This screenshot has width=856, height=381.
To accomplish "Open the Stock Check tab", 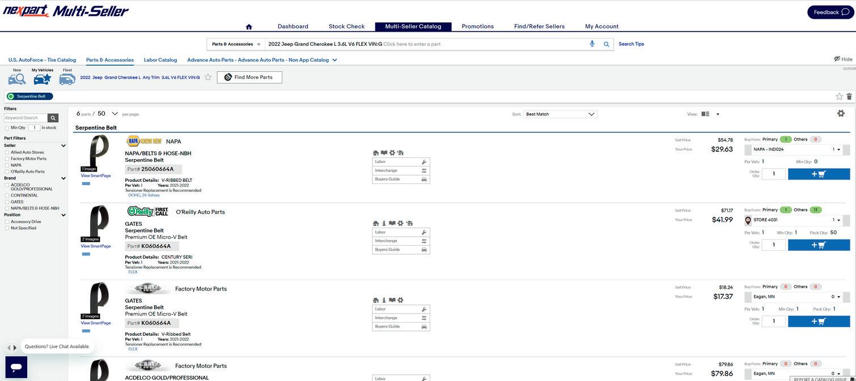I will [x=346, y=27].
